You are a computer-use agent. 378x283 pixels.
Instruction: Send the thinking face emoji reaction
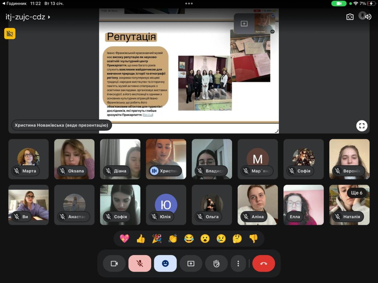[237, 239]
